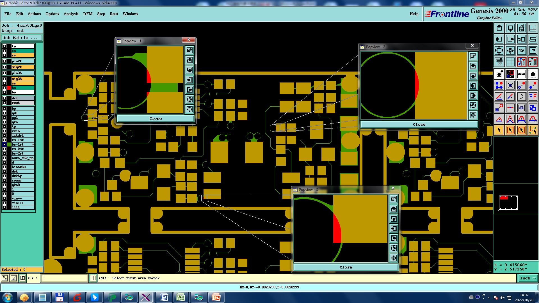Toggle checkbox for the sig2t layer
539x303 pixels.
(x=4, y=67)
